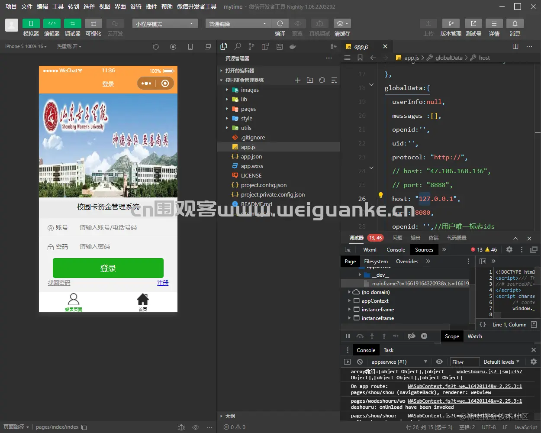Collapse all folders in explorer

[334, 80]
